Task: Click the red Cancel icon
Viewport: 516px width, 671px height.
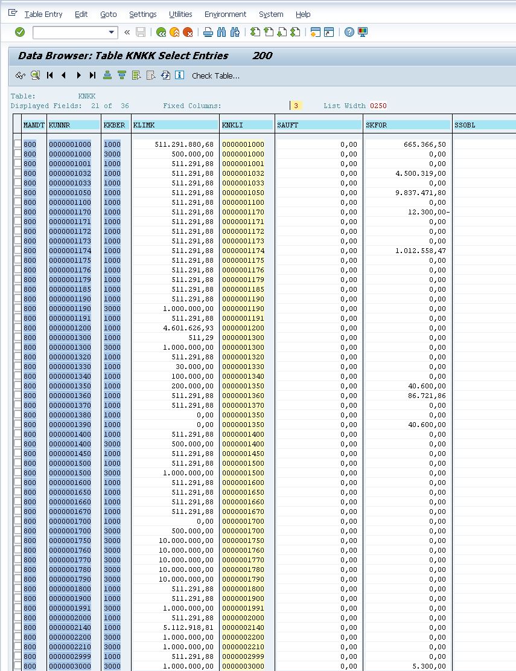Action: 188,32
